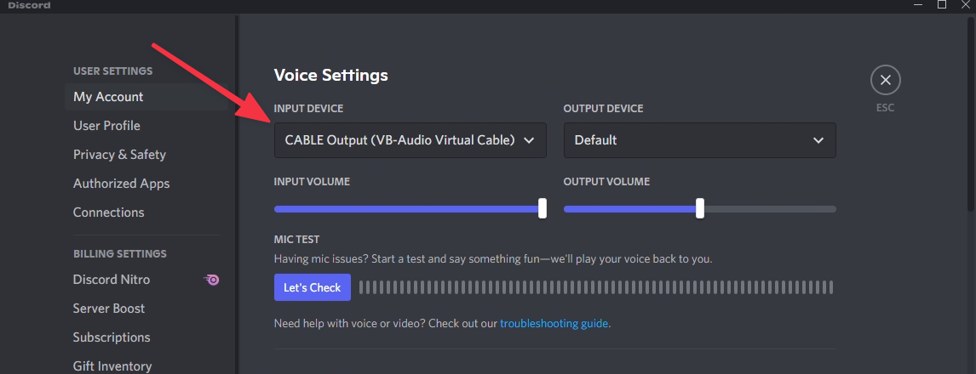Open Subscriptions settings

112,337
